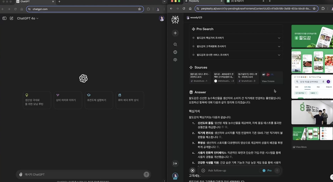Select the 생산성 극대화를 위한 모닝 루틴 suggestion card
Viewport: 333px width, 182px height.
click(x=37, y=100)
